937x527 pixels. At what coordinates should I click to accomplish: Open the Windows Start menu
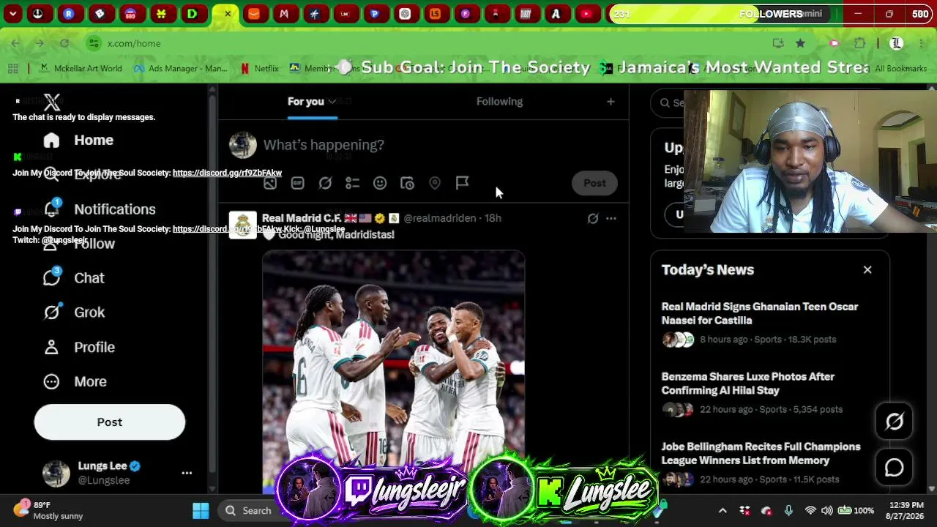[x=201, y=510]
